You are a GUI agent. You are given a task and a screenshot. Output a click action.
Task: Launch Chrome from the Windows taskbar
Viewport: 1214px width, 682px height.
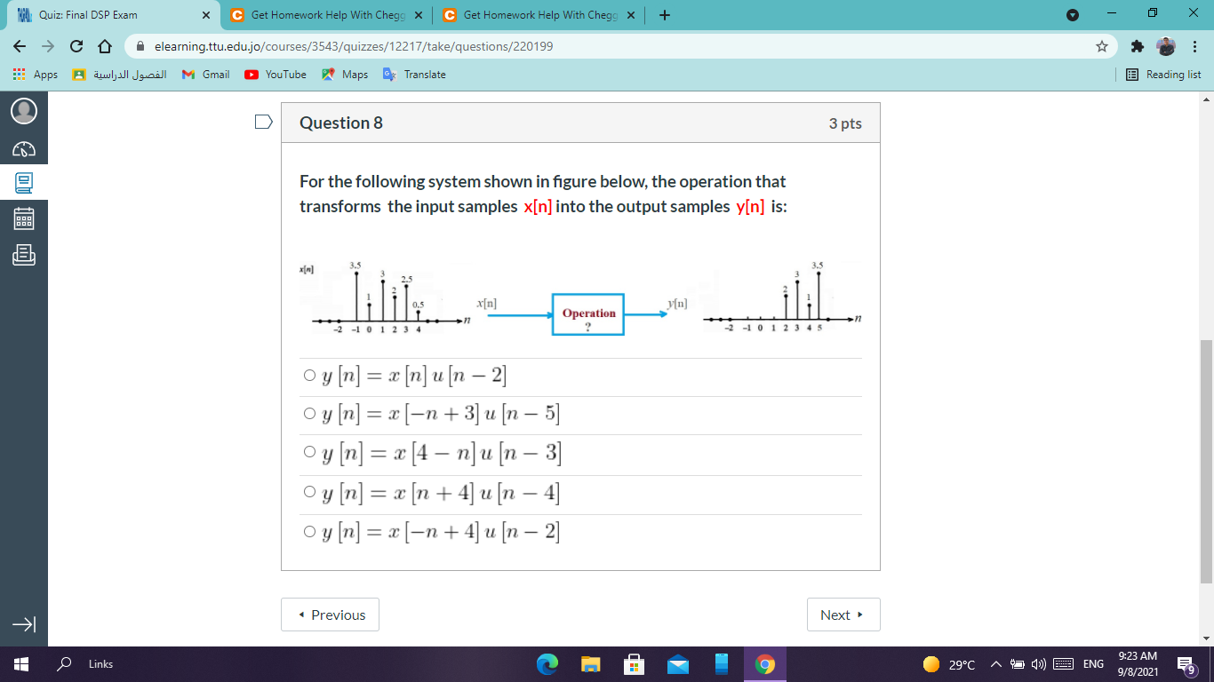pyautogui.click(x=763, y=663)
